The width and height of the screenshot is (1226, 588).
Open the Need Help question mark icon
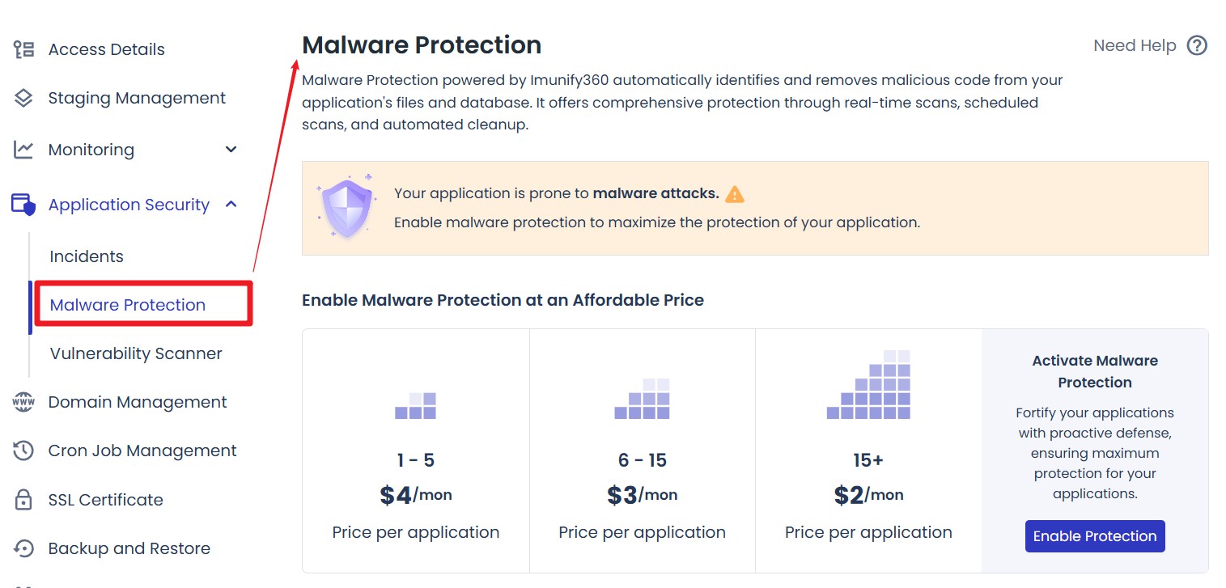point(1197,45)
